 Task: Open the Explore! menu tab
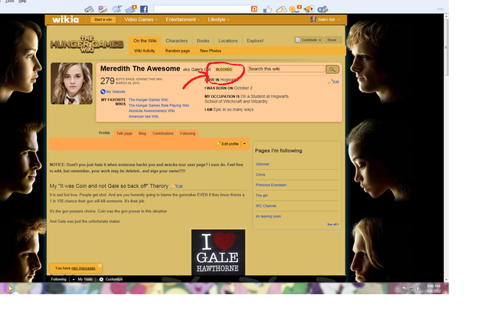click(255, 41)
